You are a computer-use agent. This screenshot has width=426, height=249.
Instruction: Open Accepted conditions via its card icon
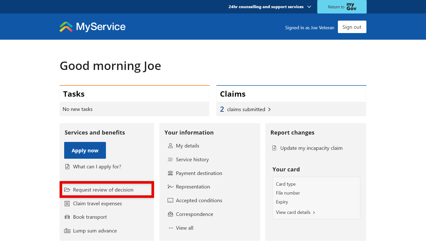[170, 200]
